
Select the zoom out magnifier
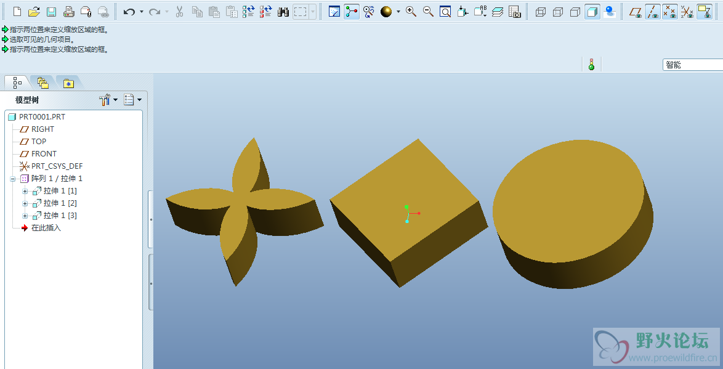point(429,12)
